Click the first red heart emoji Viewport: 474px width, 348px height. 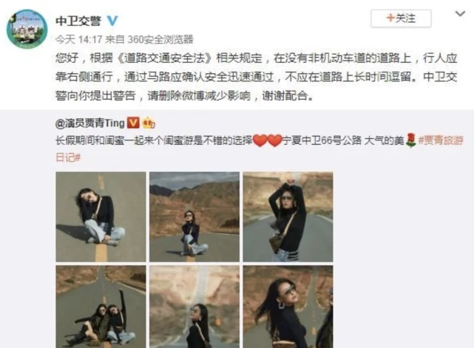pyautogui.click(x=260, y=140)
